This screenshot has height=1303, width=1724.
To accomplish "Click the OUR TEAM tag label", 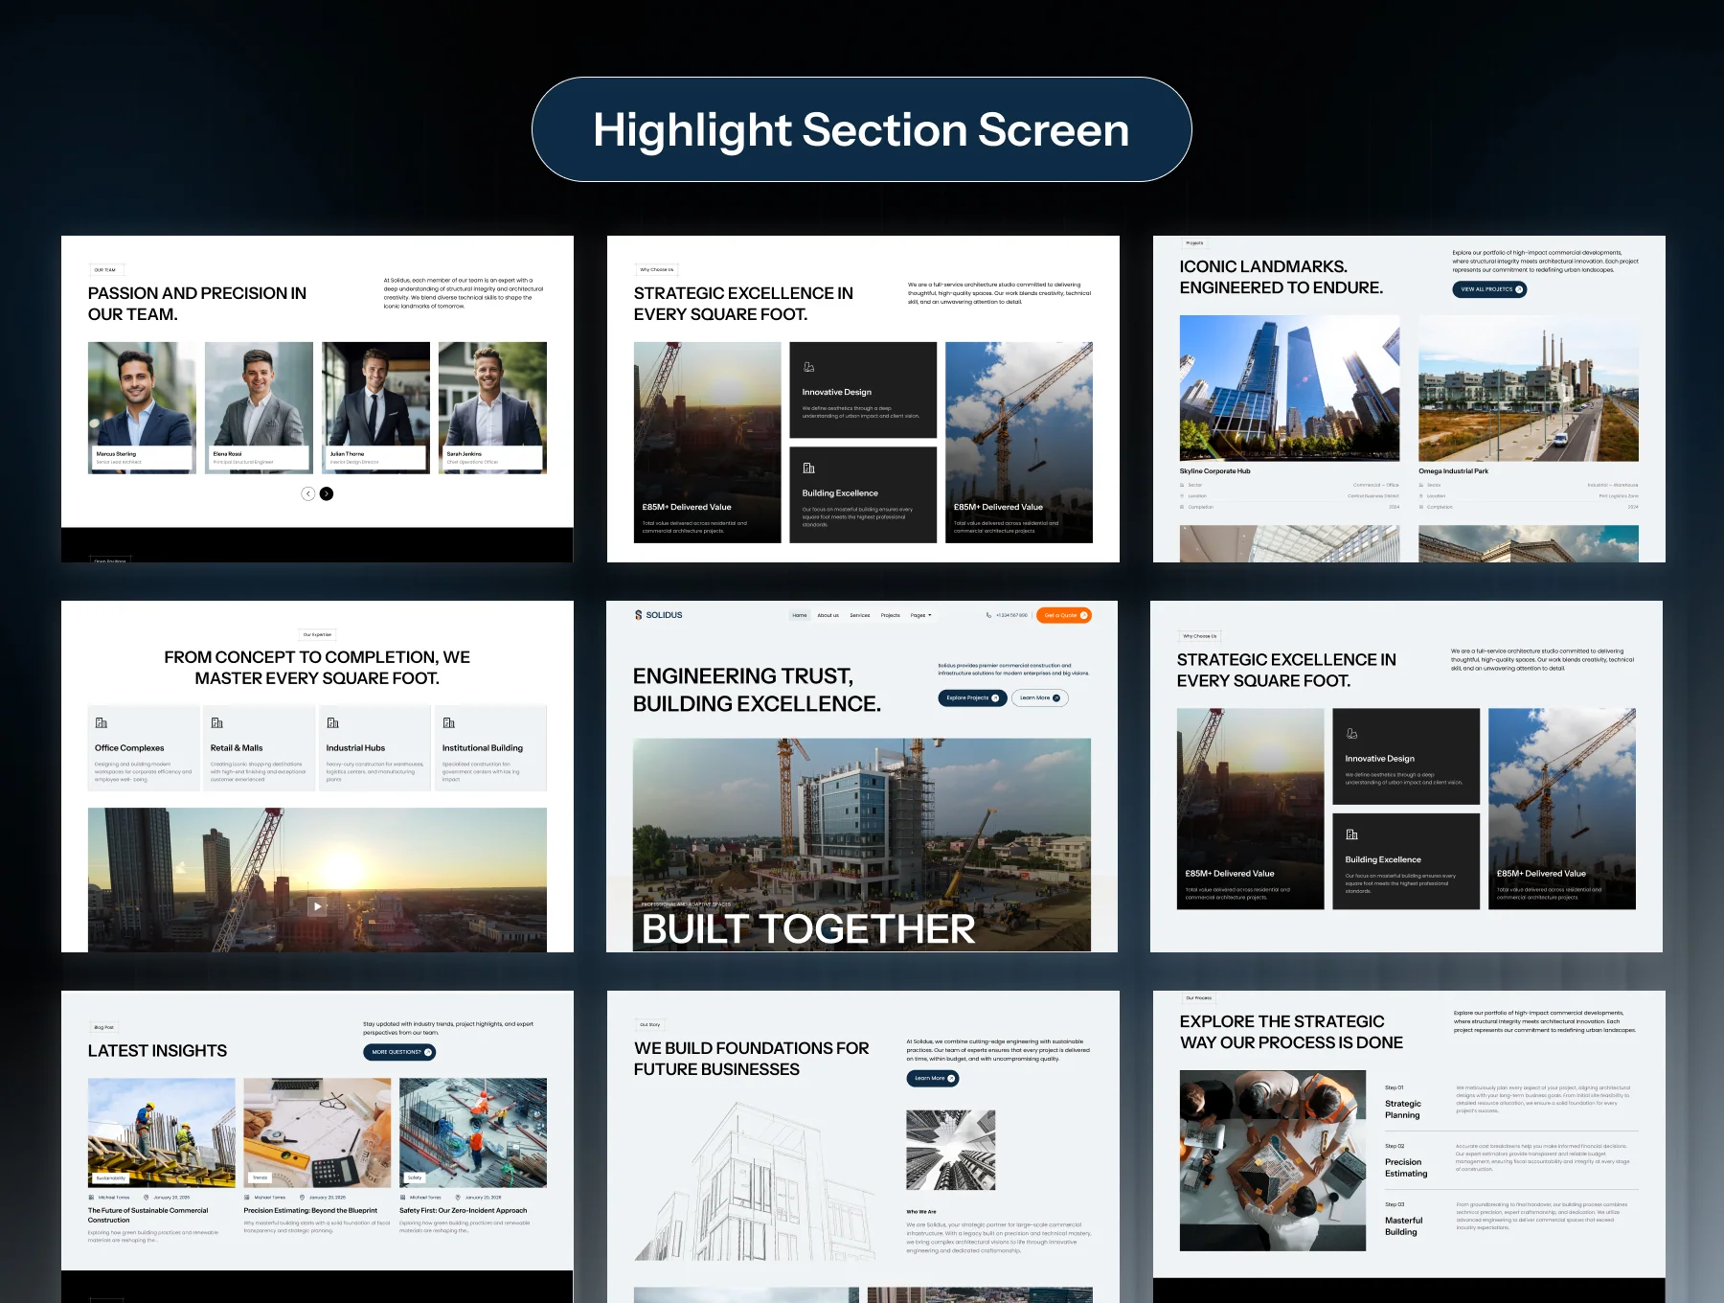I will [x=105, y=270].
